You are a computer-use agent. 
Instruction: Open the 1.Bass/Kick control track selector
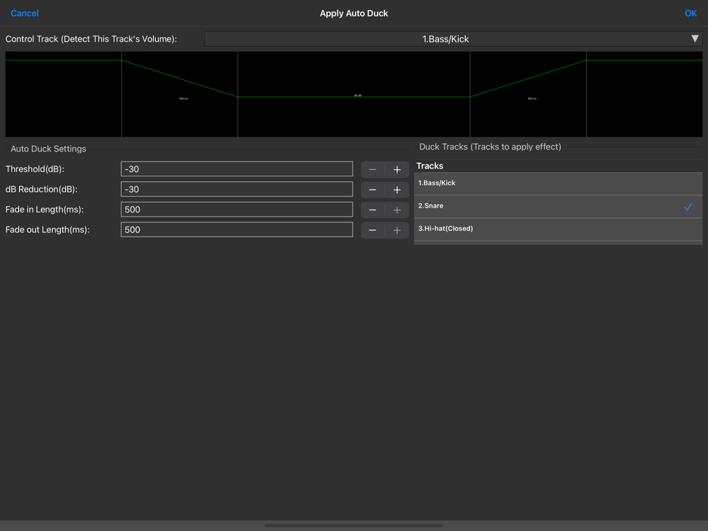click(x=453, y=39)
